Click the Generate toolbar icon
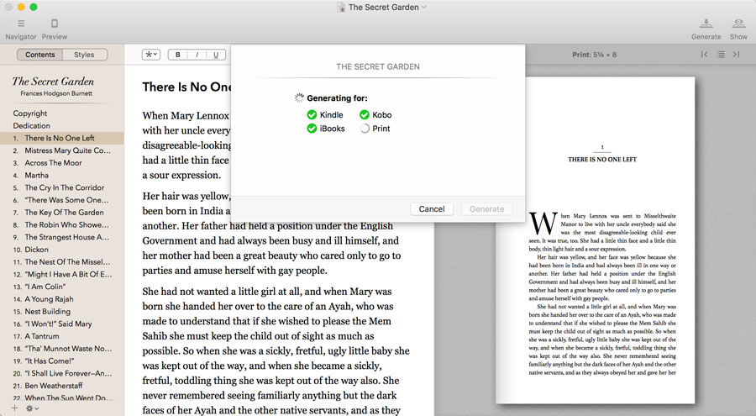The height and width of the screenshot is (416, 756). tap(706, 24)
